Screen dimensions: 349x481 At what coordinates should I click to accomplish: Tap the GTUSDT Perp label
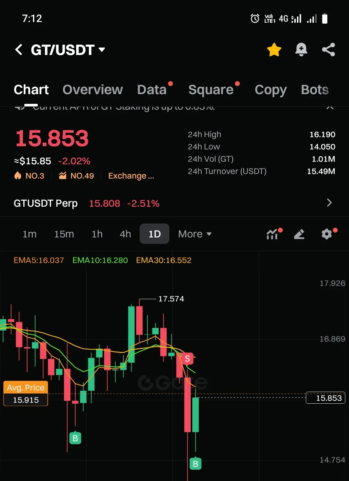(46, 203)
